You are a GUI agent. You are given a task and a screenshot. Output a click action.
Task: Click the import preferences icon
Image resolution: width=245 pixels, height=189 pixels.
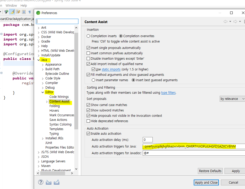tap(49, 182)
